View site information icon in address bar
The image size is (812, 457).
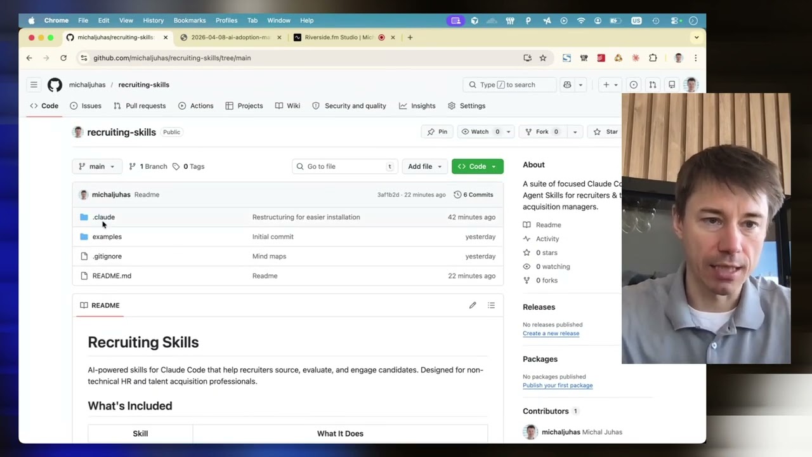coord(83,58)
